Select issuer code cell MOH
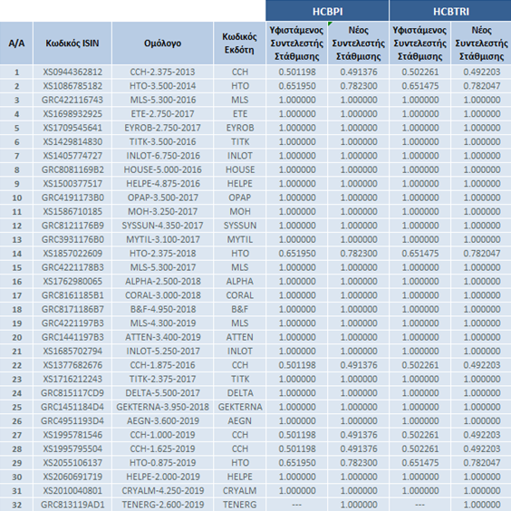Viewport: 511px width, 511px height. click(x=239, y=211)
